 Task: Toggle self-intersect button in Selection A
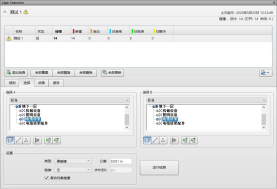[x=37, y=140]
